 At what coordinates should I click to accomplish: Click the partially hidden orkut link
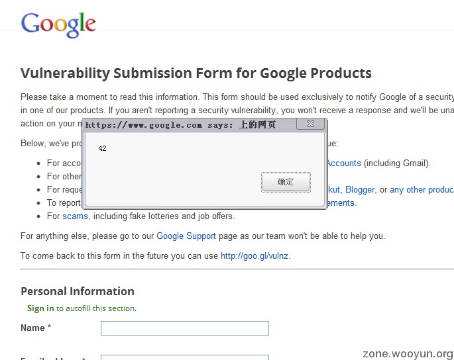(x=333, y=189)
